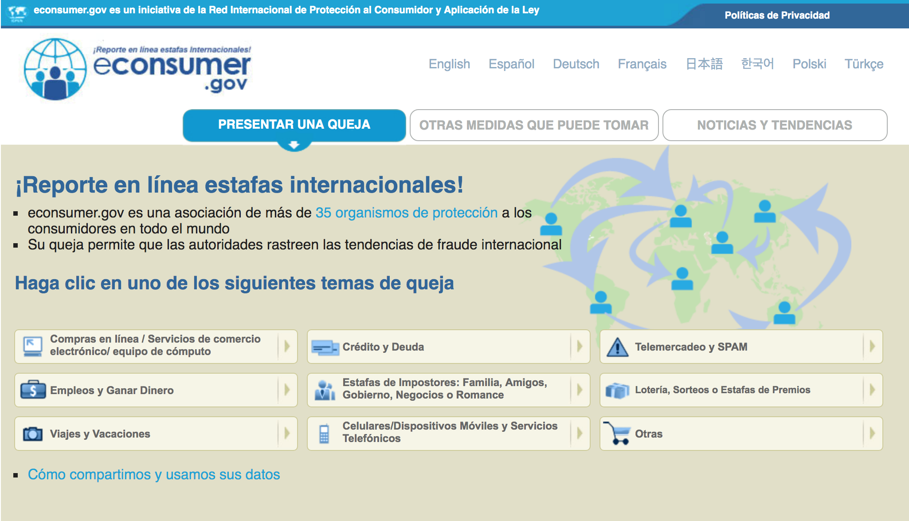
Task: Switch language to Français
Action: (x=642, y=64)
